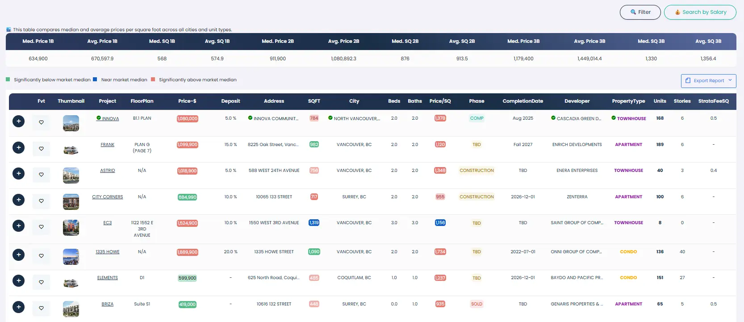Image resolution: width=744 pixels, height=322 pixels.
Task: Sort by Price-$ column header
Action: point(187,101)
